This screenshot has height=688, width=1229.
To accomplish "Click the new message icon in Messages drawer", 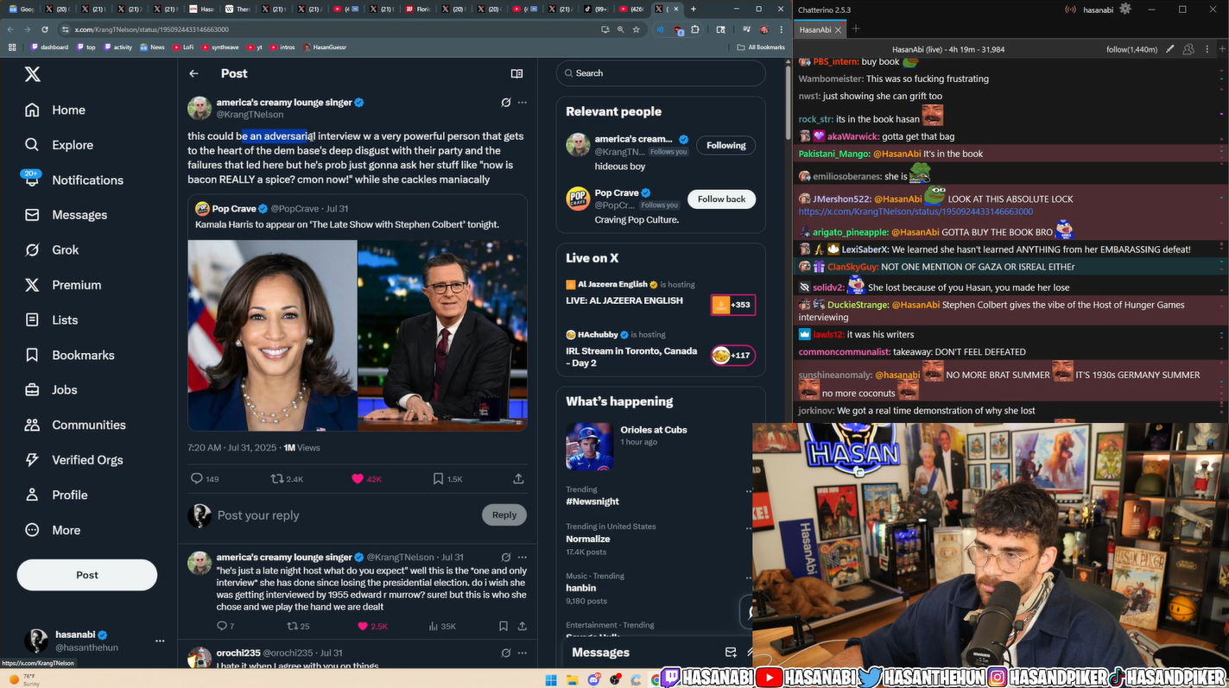I will click(x=731, y=653).
